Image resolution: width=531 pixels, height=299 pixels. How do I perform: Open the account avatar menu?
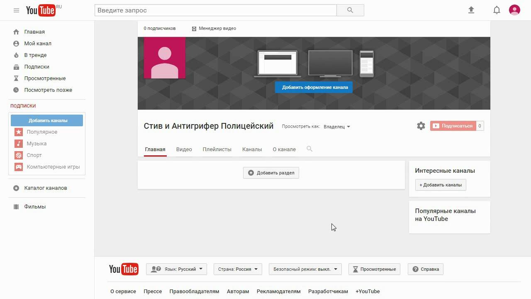click(514, 10)
